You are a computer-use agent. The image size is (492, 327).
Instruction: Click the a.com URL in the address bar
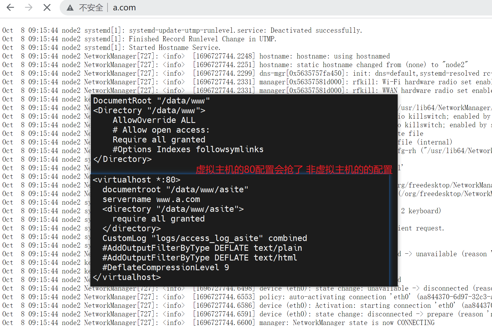point(124,8)
